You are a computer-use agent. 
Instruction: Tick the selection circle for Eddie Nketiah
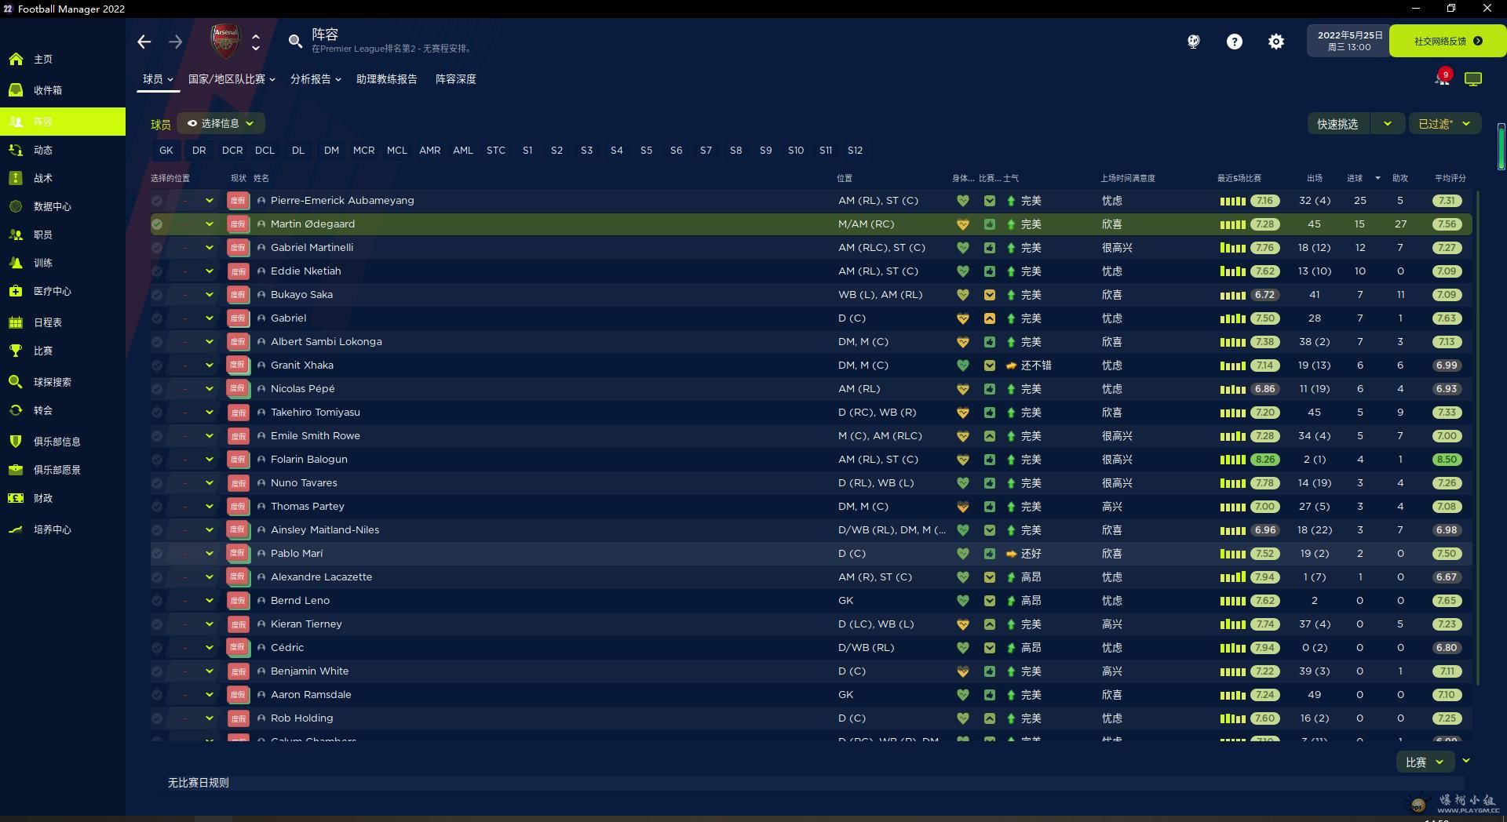click(x=157, y=271)
